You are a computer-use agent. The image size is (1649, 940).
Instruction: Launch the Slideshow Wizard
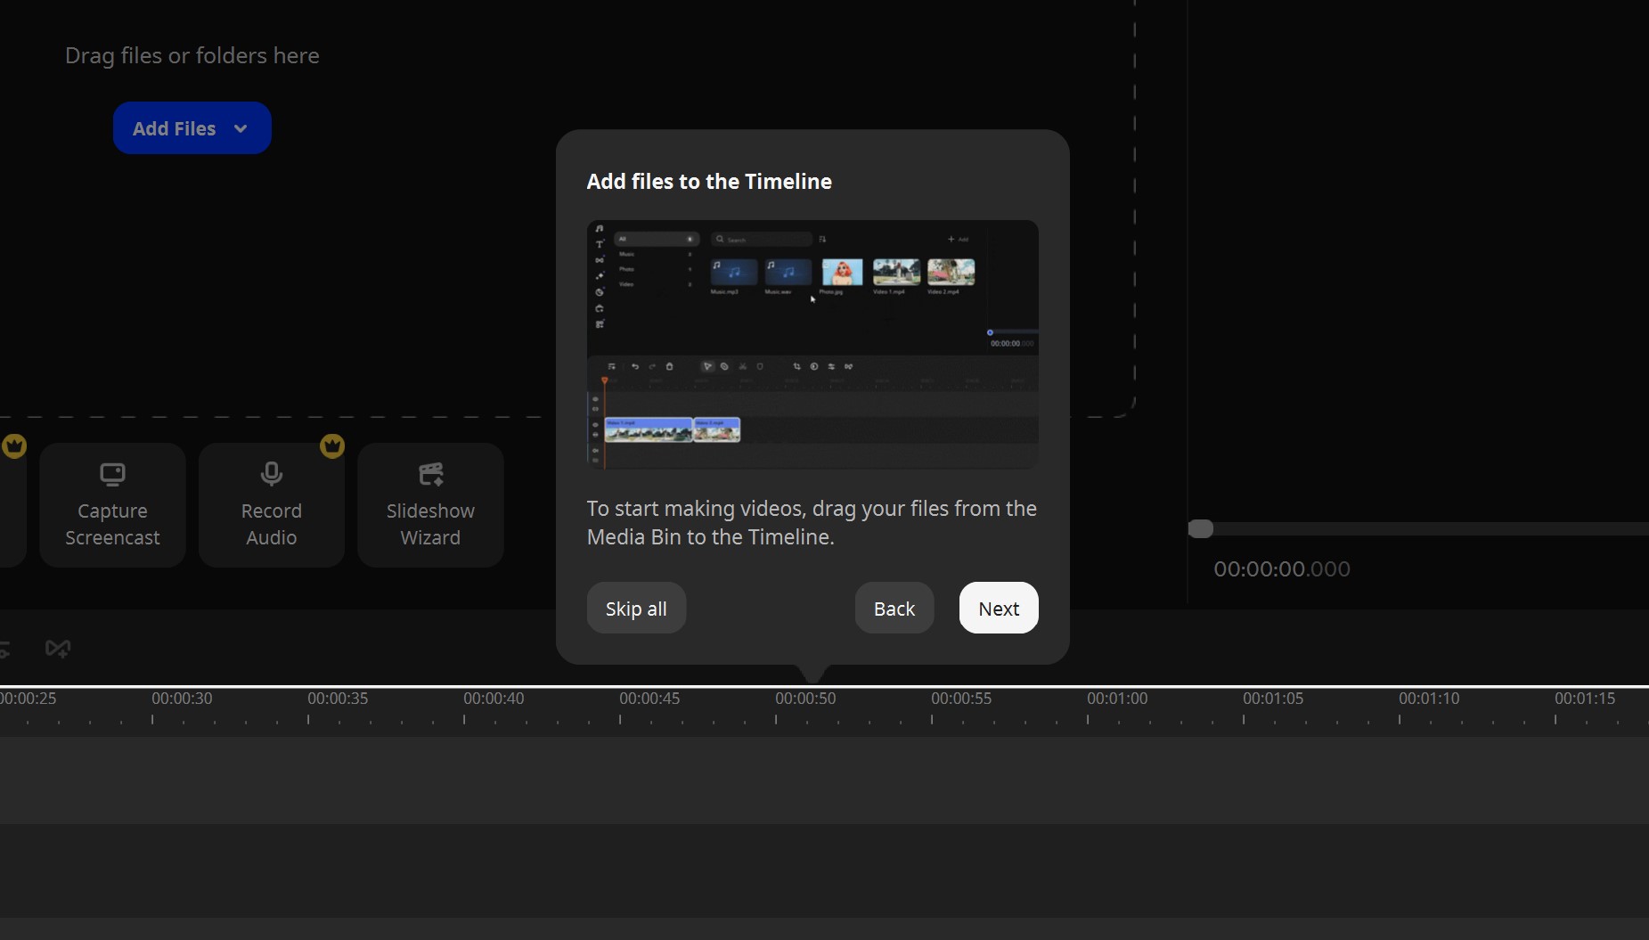coord(430,505)
